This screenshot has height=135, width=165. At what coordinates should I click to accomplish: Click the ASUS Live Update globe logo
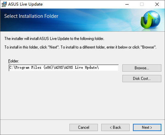[150, 20]
